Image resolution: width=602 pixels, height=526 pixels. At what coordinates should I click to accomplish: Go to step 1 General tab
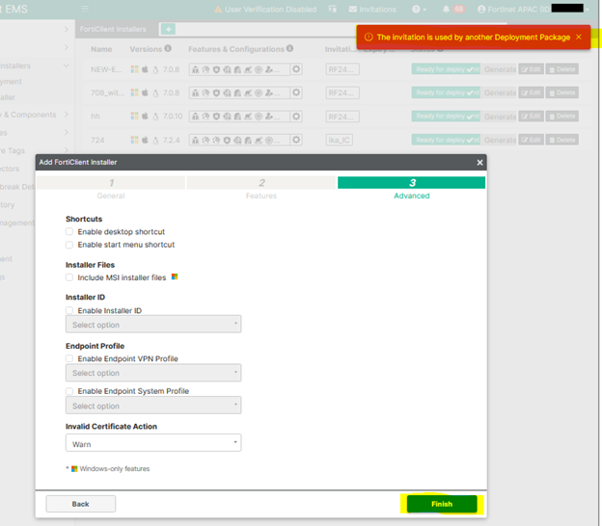coord(111,188)
